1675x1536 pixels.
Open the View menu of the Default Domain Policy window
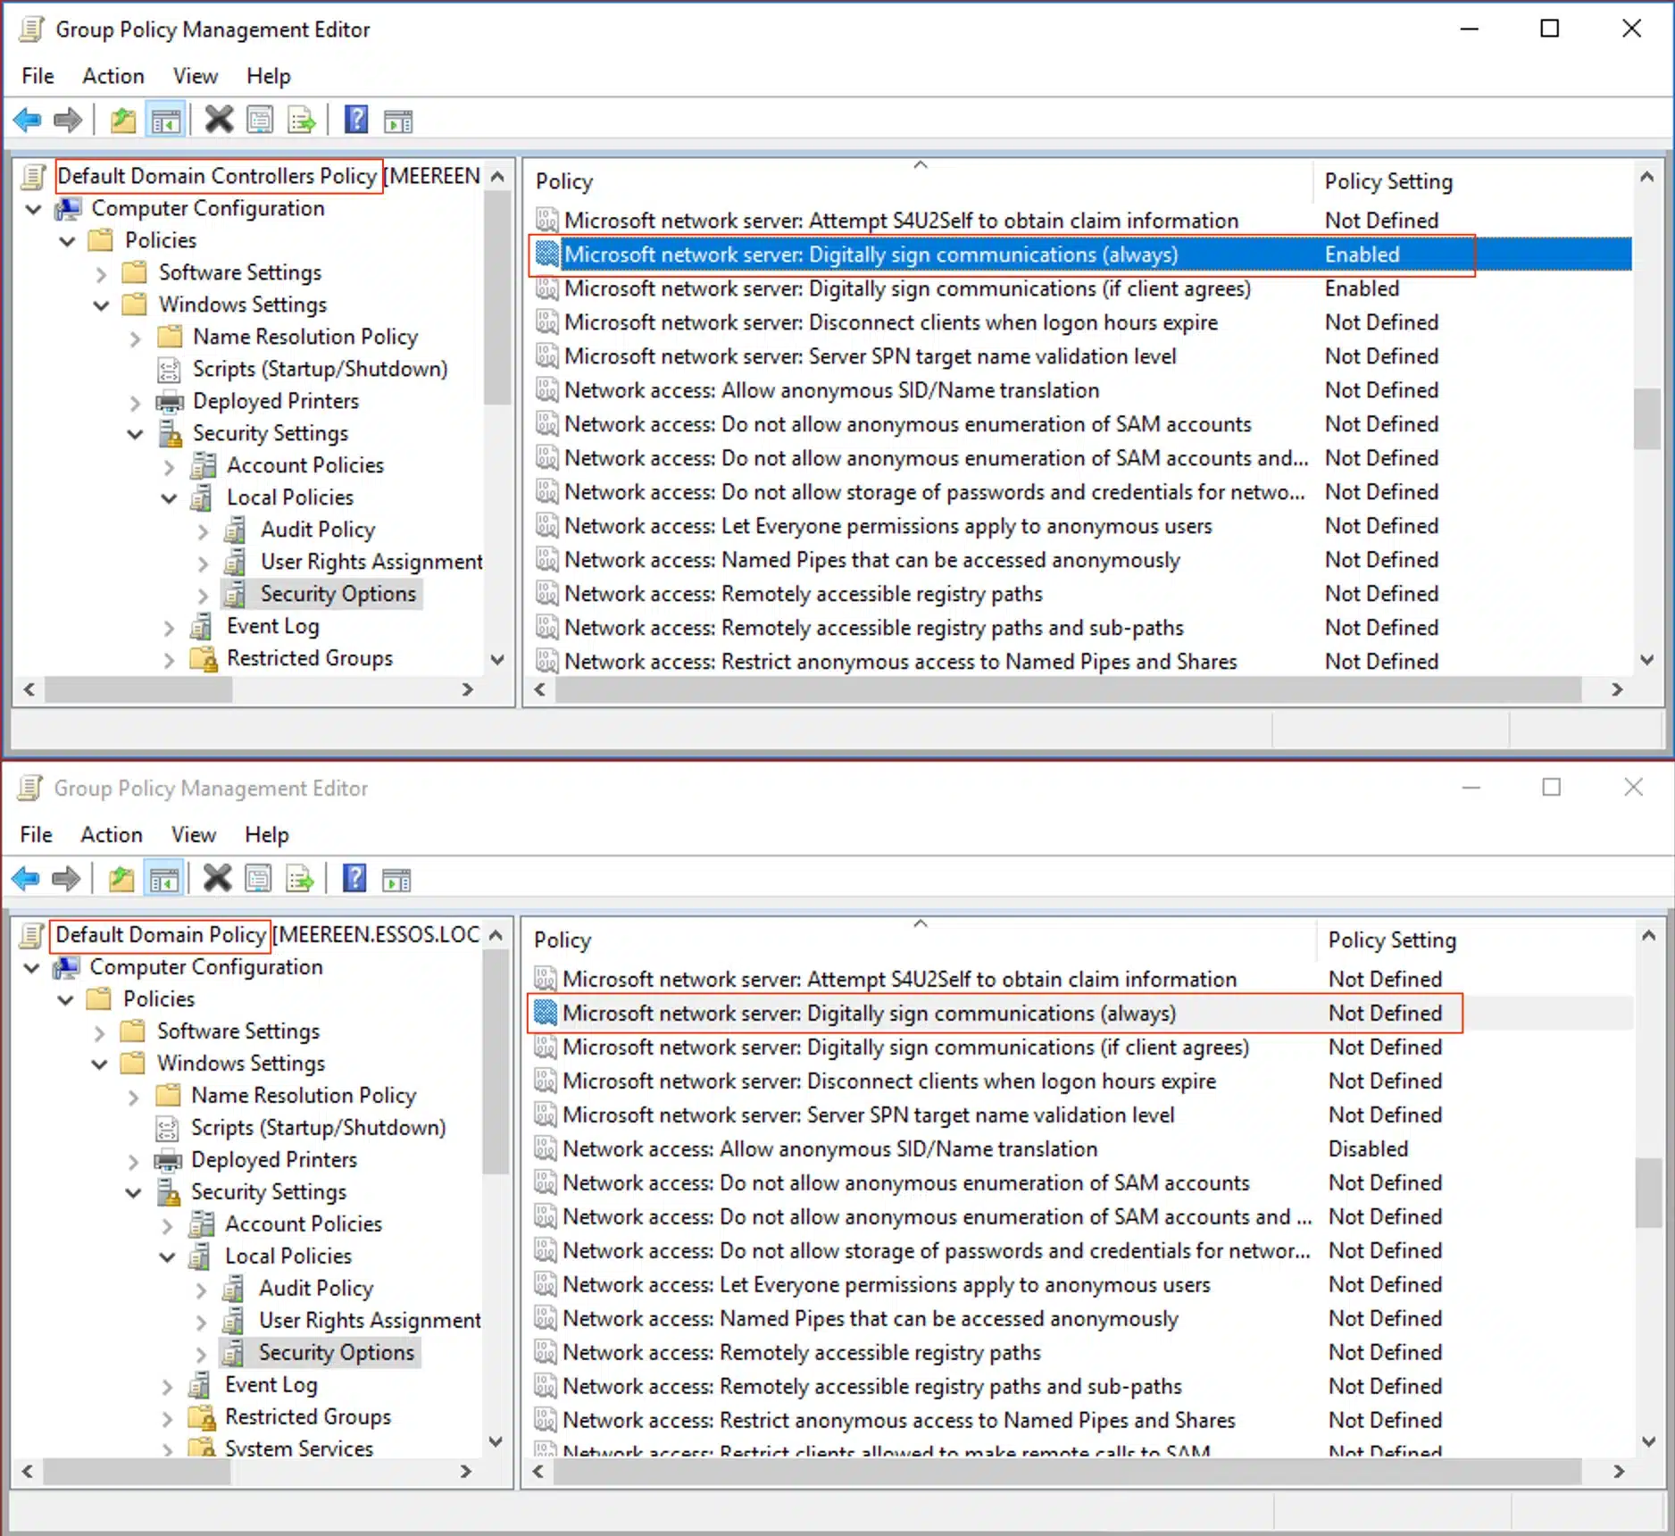point(193,834)
